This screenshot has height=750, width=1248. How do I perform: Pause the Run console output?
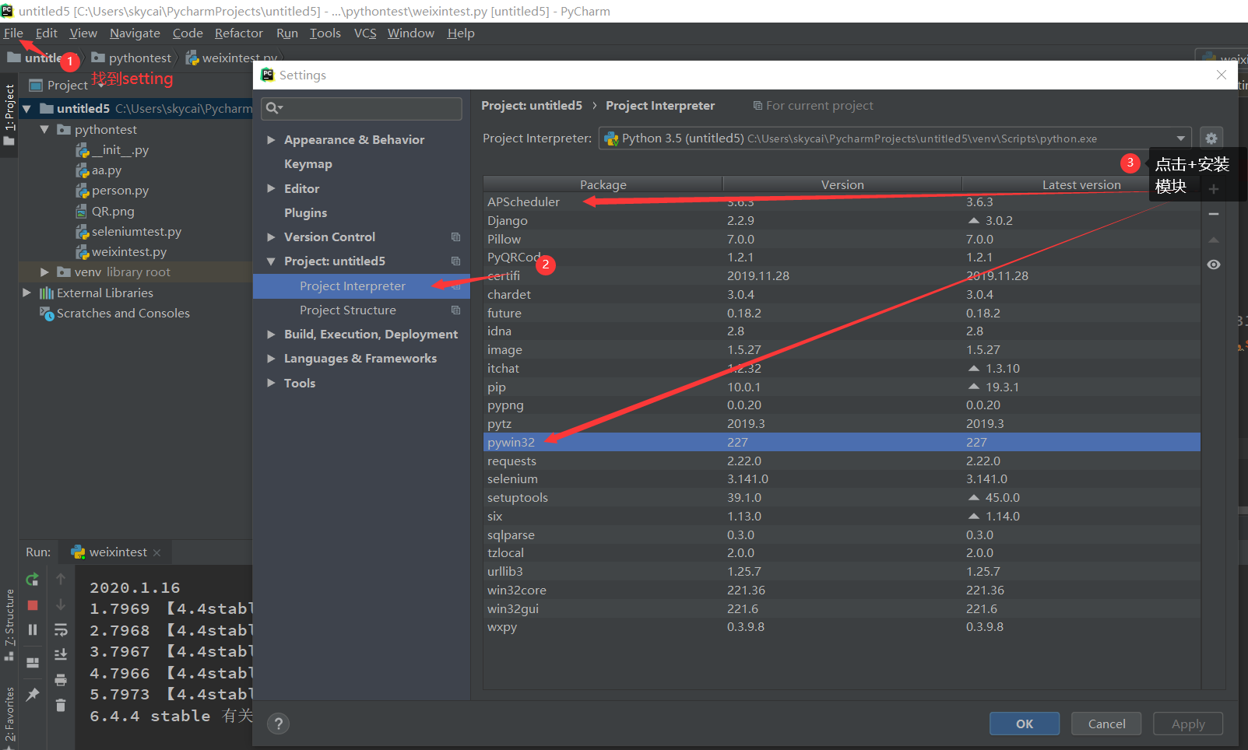[x=33, y=629]
